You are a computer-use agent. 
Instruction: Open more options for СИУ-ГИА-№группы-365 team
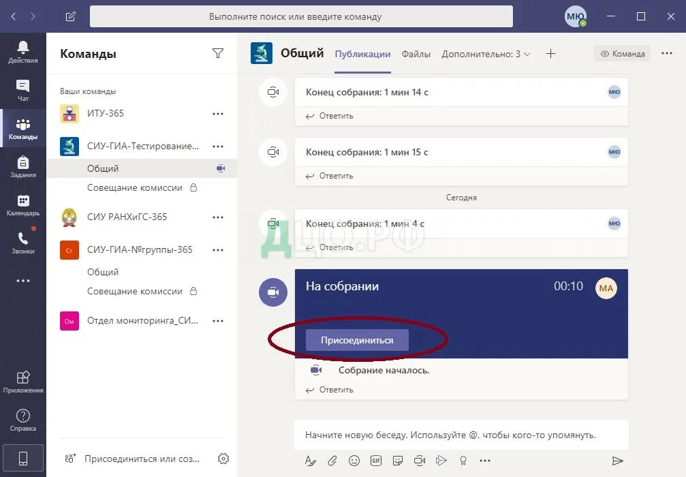pos(218,250)
